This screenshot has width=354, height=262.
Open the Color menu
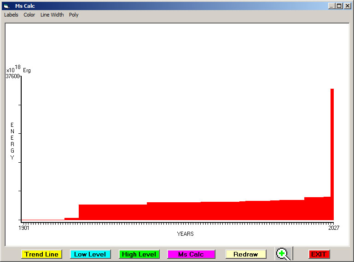point(29,15)
